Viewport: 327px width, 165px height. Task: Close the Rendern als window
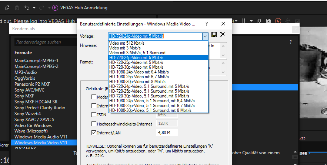pos(296,29)
